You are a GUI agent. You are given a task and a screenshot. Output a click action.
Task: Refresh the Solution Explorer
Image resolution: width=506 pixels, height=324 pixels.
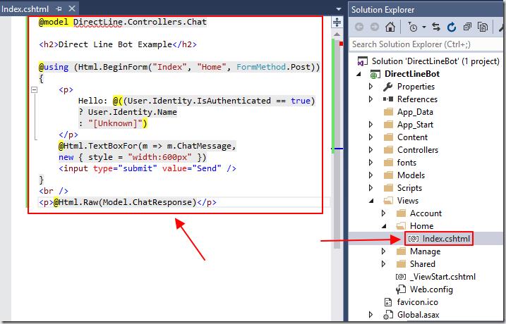pos(452,27)
